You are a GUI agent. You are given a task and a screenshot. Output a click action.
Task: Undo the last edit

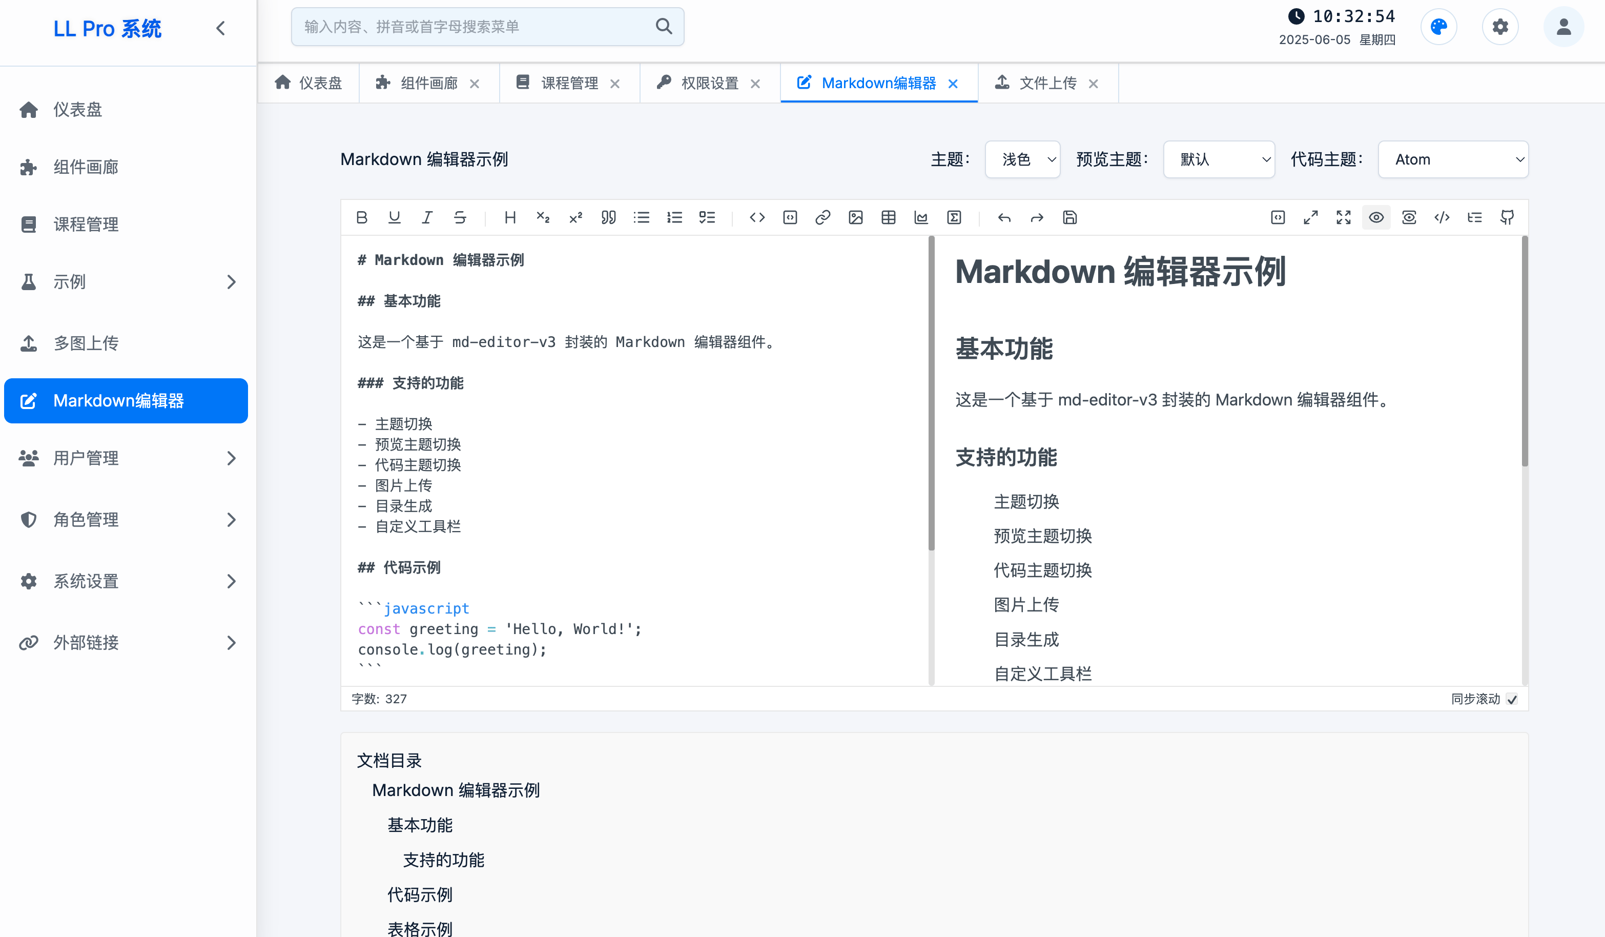click(1004, 218)
